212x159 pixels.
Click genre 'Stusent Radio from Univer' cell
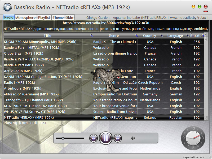click(115, 112)
